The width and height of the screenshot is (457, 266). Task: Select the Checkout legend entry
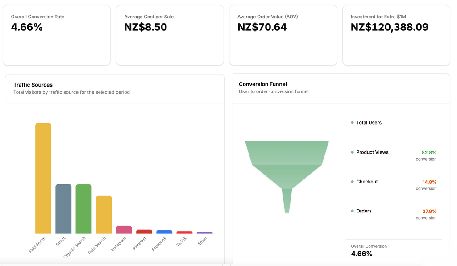pos(367,182)
